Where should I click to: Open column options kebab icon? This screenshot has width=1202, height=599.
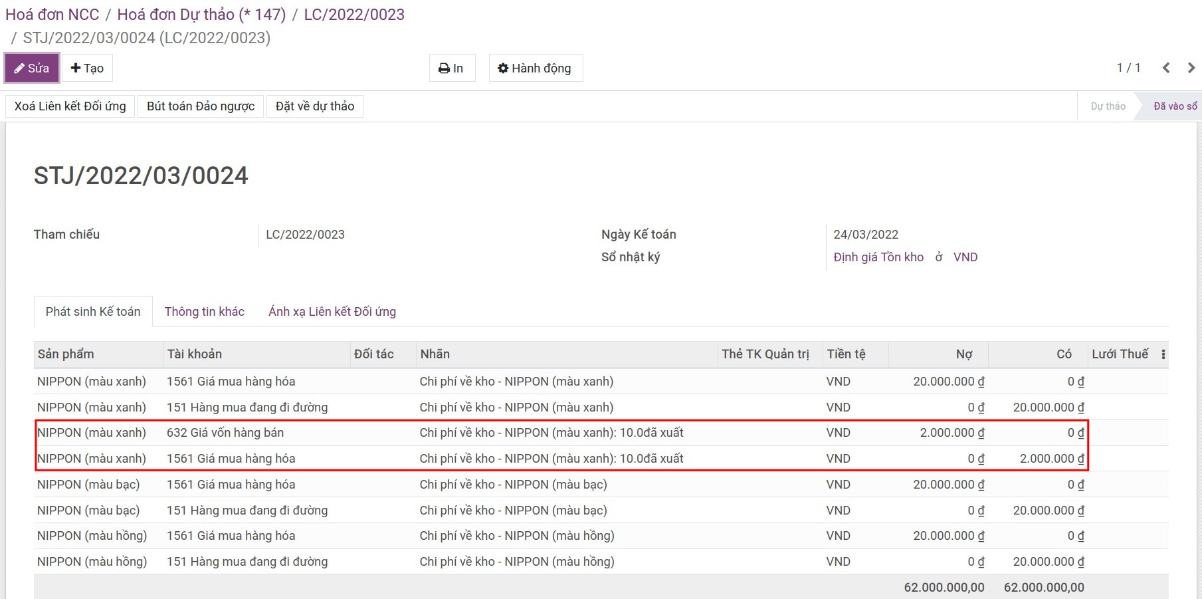tap(1163, 354)
